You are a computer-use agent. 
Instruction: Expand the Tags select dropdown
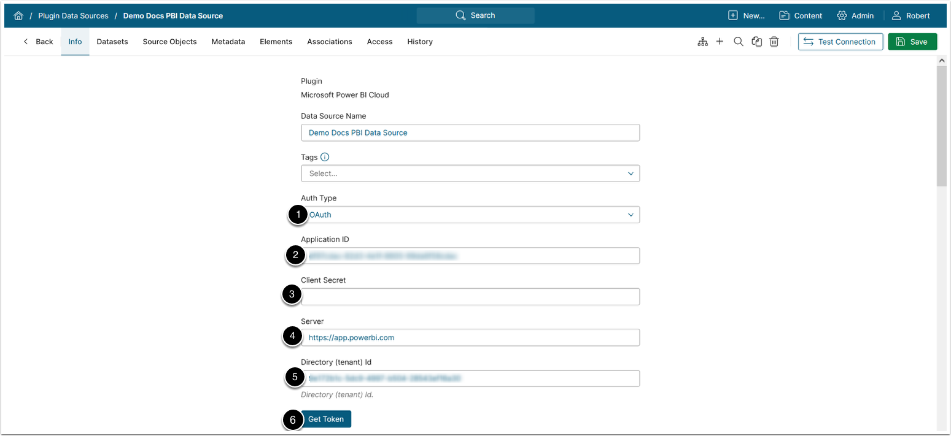[x=470, y=174]
